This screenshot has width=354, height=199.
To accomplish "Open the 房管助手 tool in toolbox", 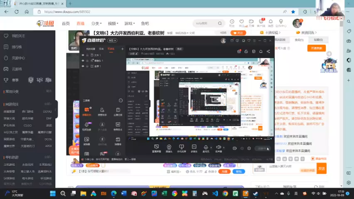I will [102, 111].
